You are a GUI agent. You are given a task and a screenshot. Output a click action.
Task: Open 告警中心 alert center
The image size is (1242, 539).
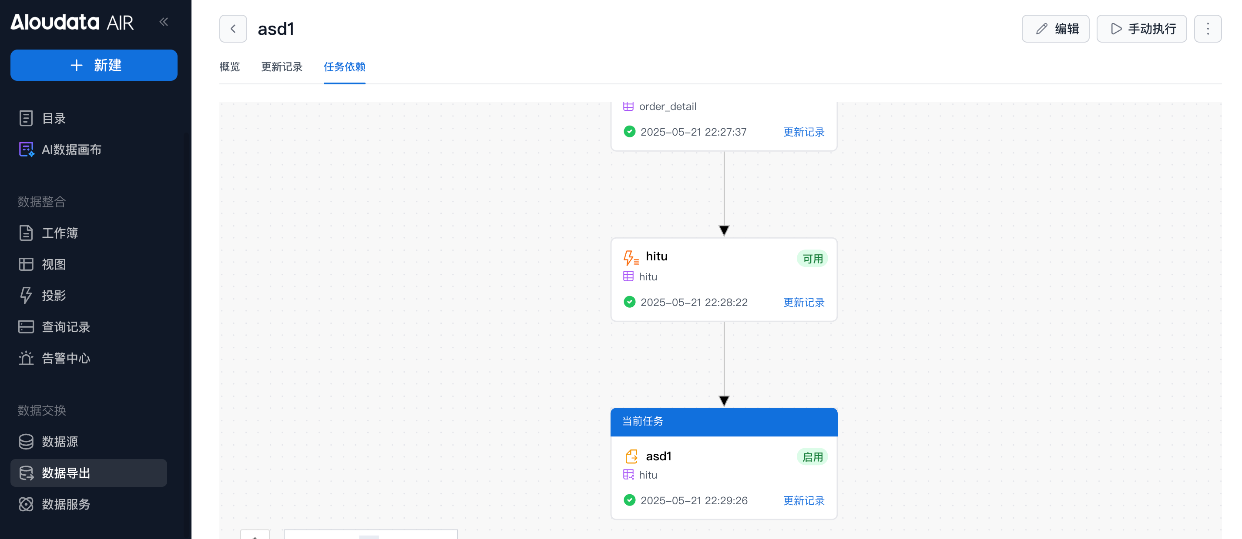(x=66, y=358)
